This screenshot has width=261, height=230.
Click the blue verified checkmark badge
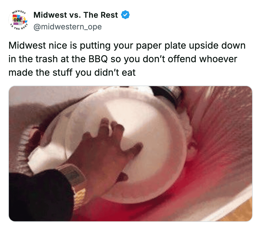point(125,15)
